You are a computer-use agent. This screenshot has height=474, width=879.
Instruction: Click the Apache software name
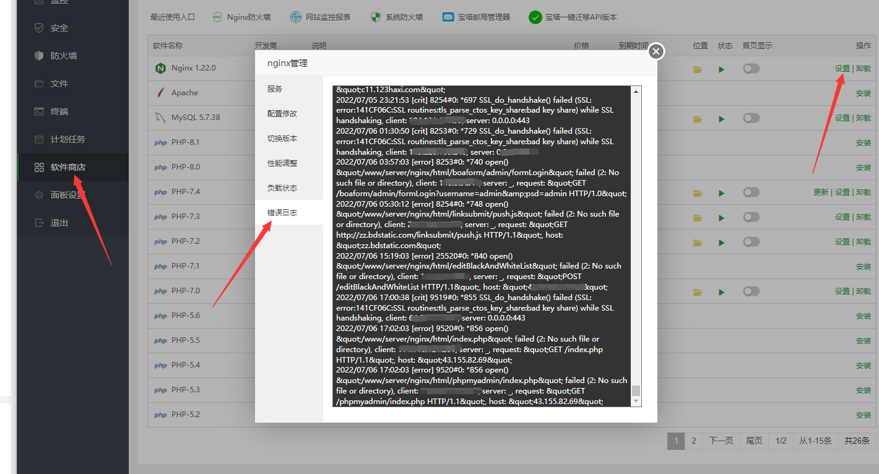184,93
